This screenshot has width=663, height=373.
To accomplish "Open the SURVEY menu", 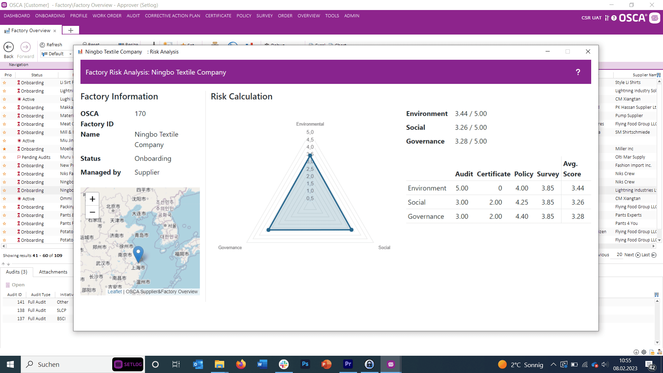I will (x=265, y=16).
